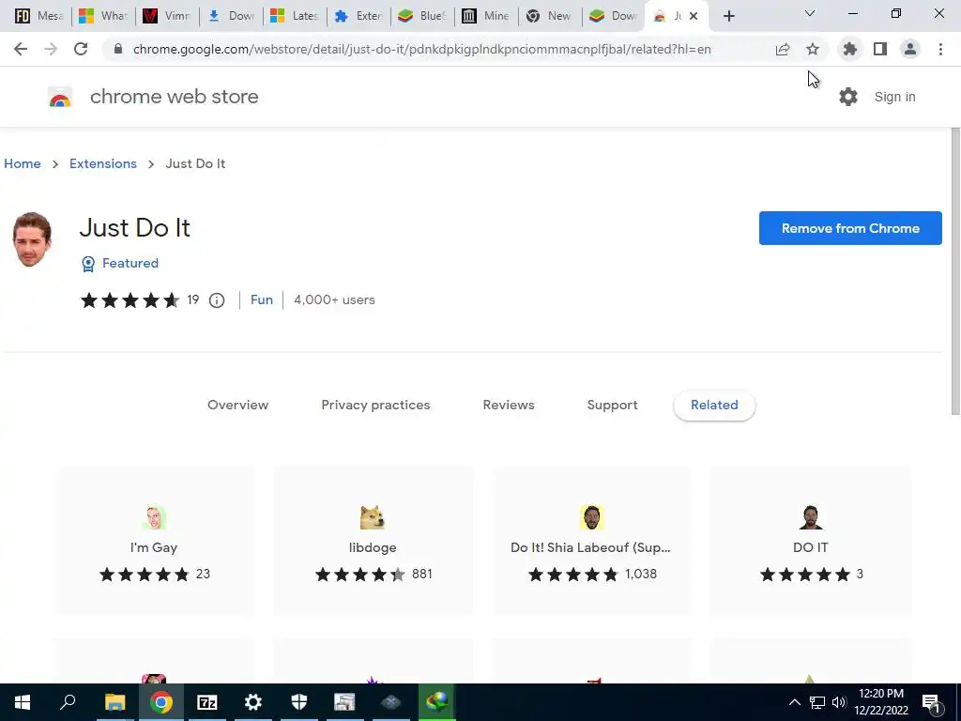Screen dimensions: 961x721
Task: Open Chrome three-dot menu
Action: pyautogui.click(x=940, y=49)
